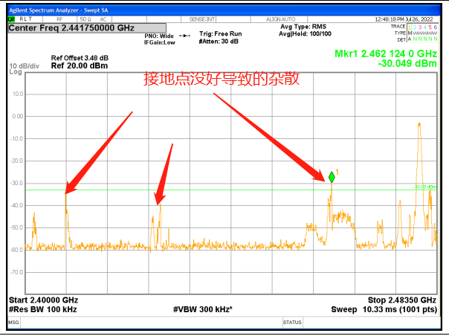Click the green LXI indicator icon
This screenshot has height=336, width=449.
pyautogui.click(x=11, y=19)
